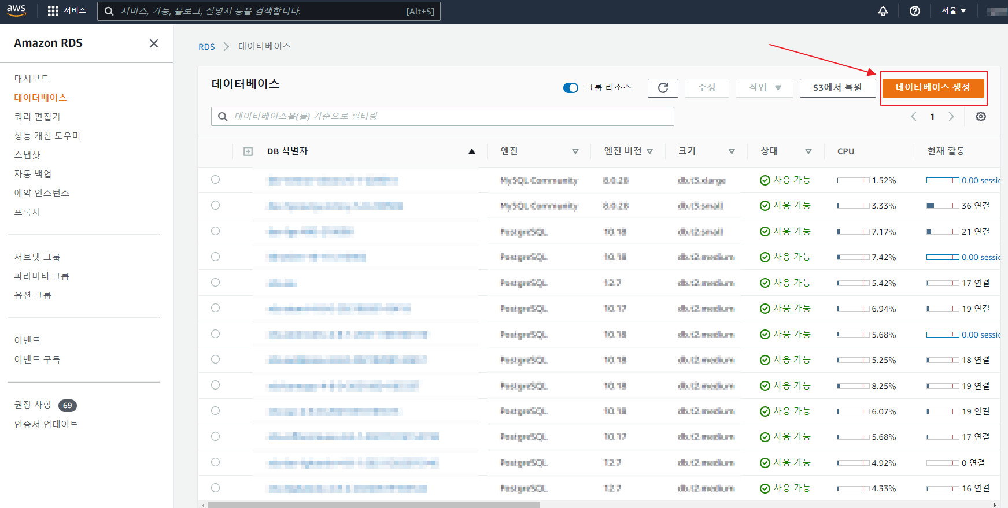Screen dimensions: 1008x508
Task: Click page number 1 in pagination
Action: pos(932,117)
